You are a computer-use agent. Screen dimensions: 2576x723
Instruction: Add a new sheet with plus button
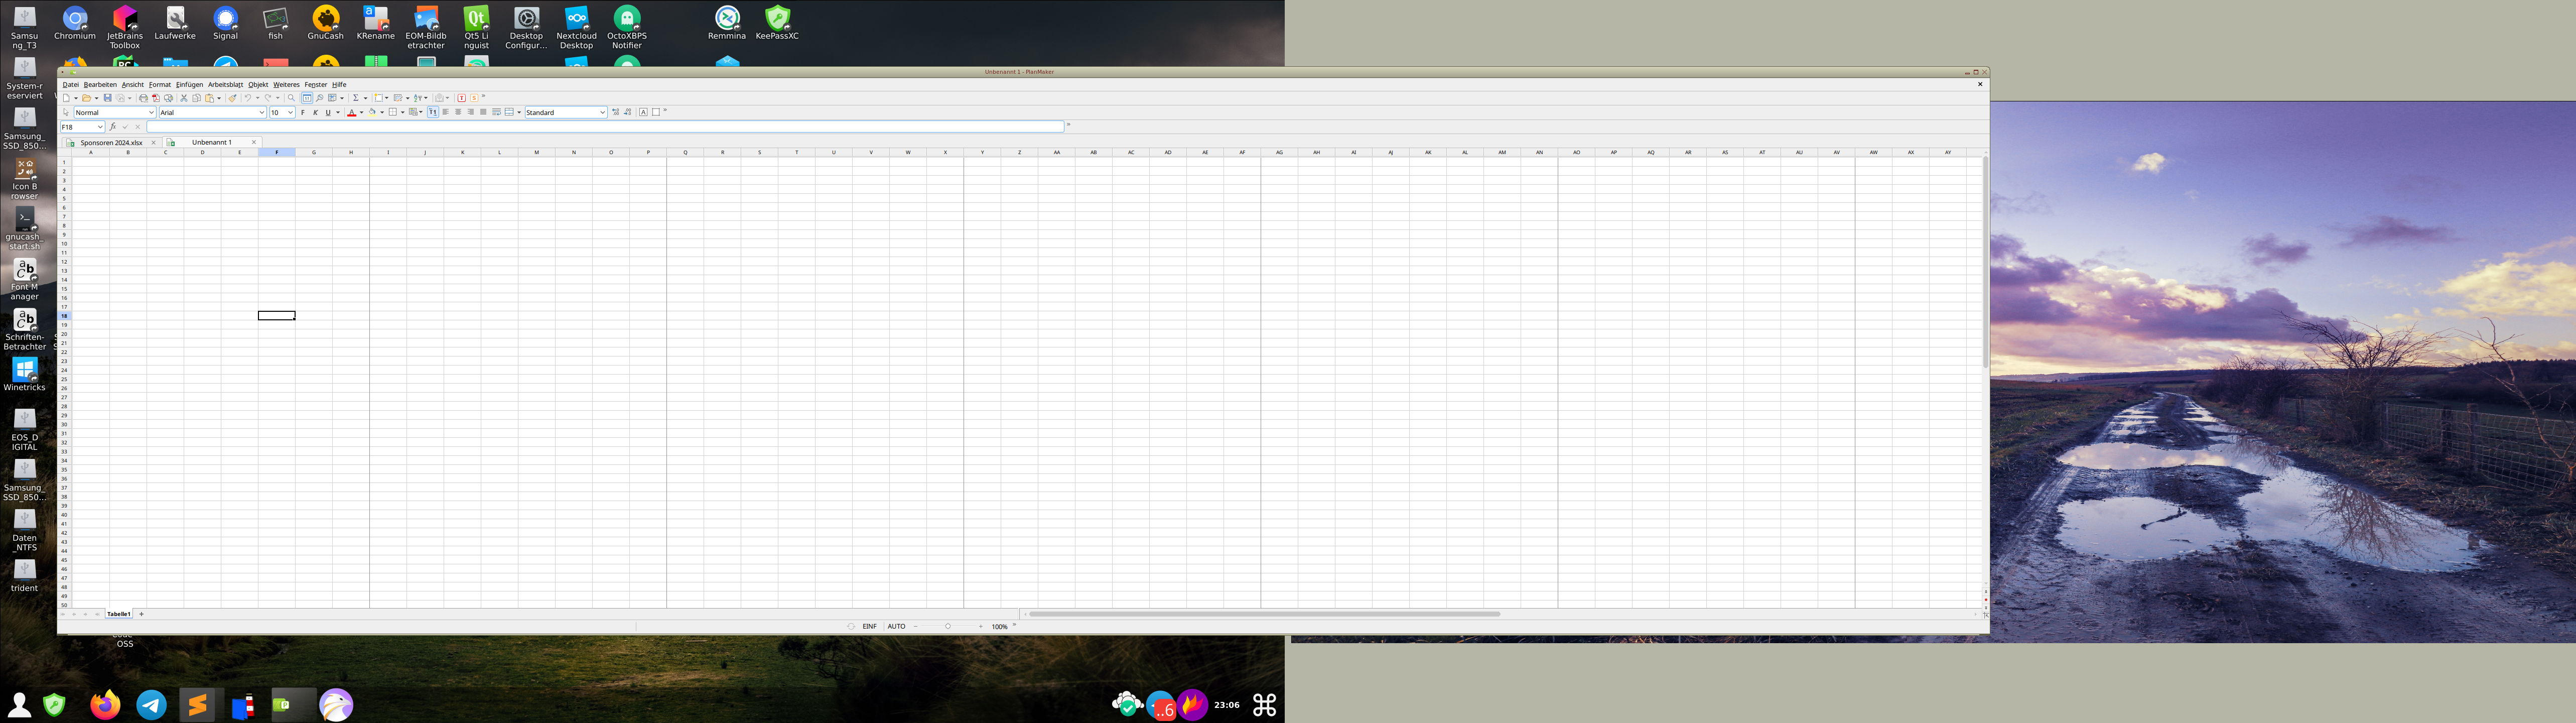click(141, 614)
